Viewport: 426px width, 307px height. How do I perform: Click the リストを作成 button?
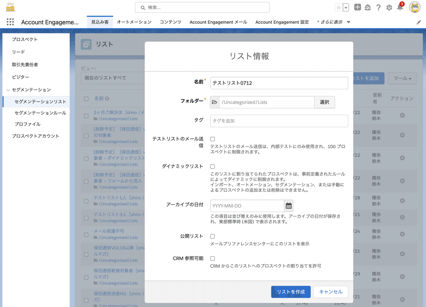coord(291,292)
